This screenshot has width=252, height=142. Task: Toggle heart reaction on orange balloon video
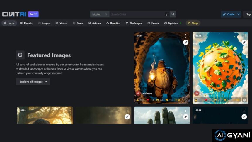point(206,100)
